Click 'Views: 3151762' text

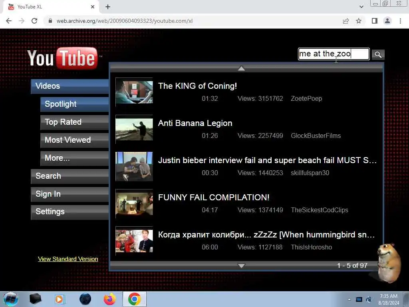(x=260, y=99)
